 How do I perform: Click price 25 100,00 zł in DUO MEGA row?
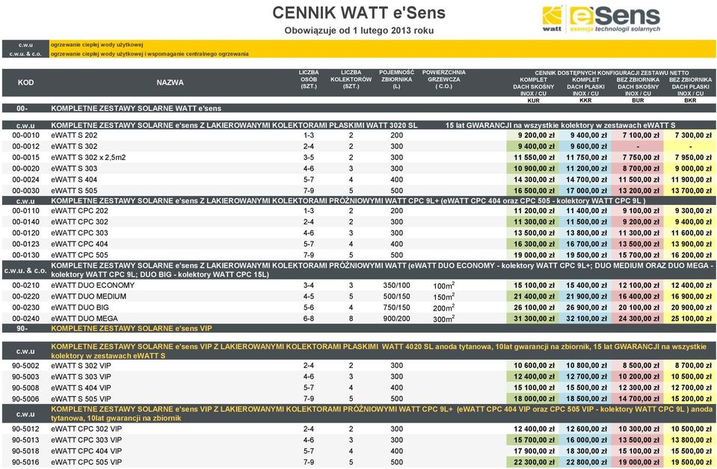(x=692, y=319)
